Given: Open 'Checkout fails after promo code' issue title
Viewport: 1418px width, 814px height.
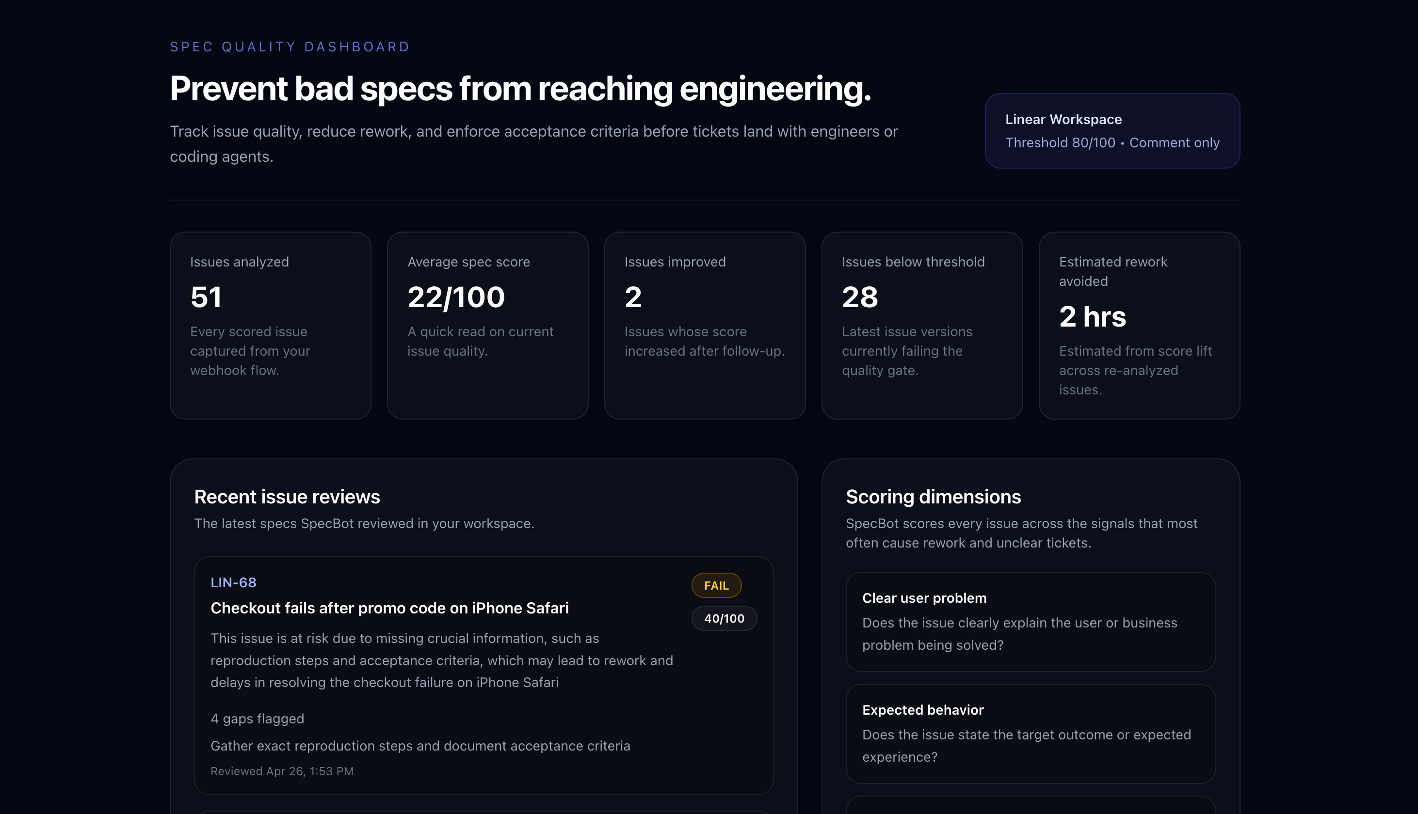Looking at the screenshot, I should [389, 608].
